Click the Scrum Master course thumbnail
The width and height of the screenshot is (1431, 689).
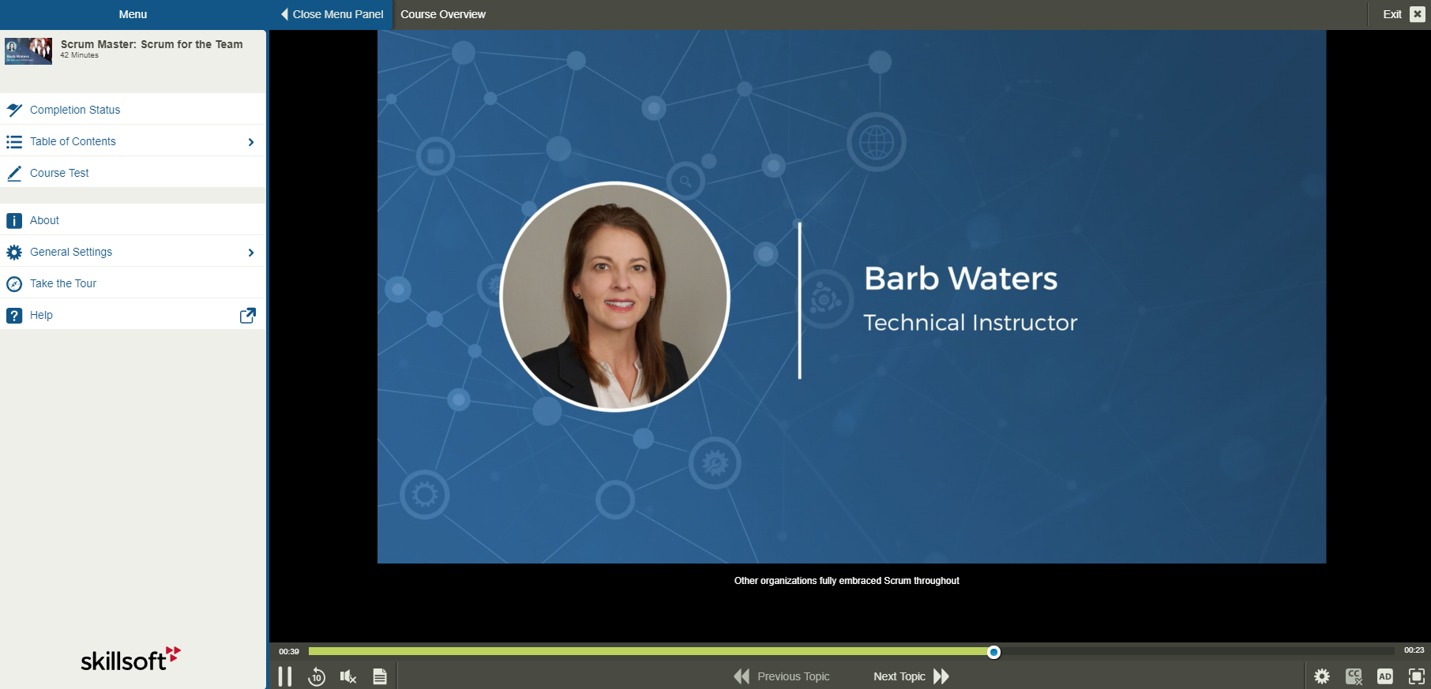[28, 51]
